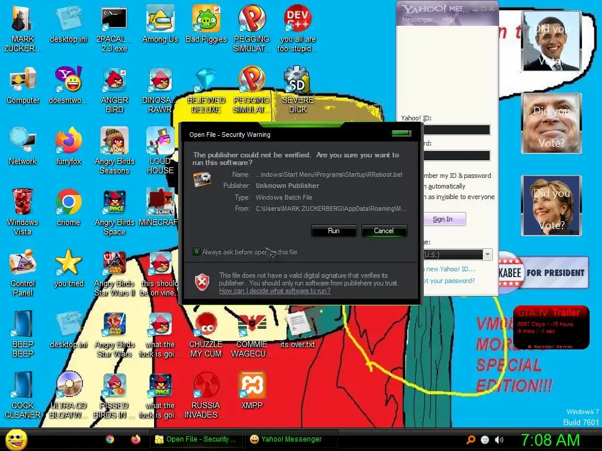Click the Obama 'Did you Vote?' gadget

551,41
